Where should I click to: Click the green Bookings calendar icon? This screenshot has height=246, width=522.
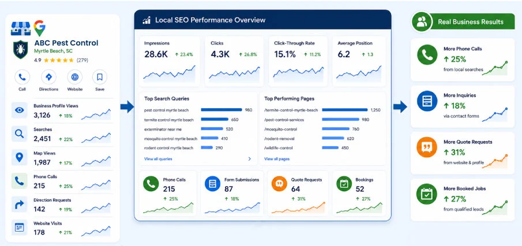point(344,184)
